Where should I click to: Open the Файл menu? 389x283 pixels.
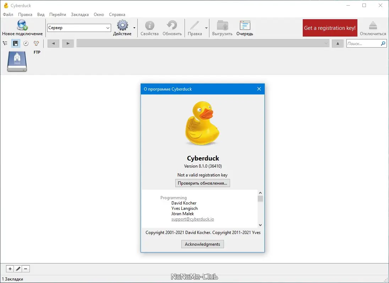8,15
